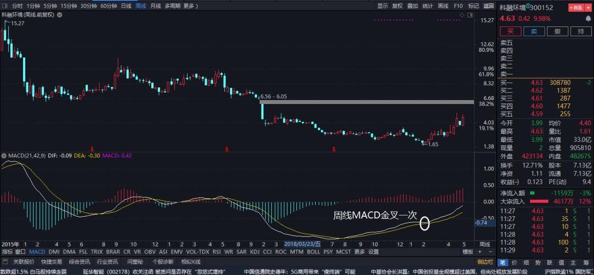Toggle the 侧边栏 sidebar button
The width and height of the screenshot is (594, 275).
click(485, 261)
